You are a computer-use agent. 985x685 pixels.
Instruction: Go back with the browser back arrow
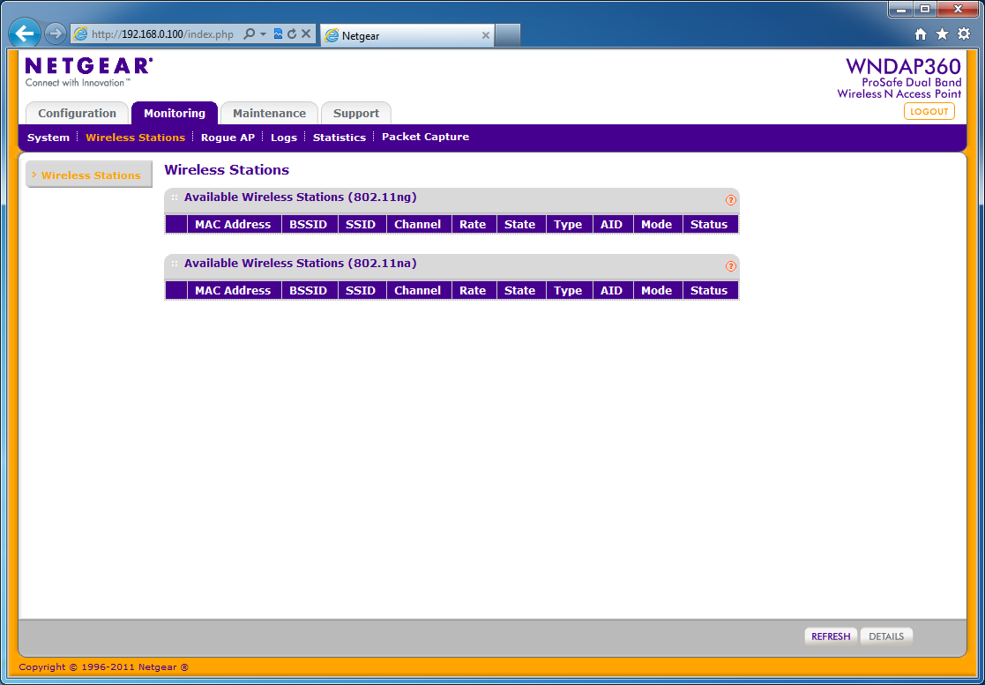pyautogui.click(x=25, y=34)
